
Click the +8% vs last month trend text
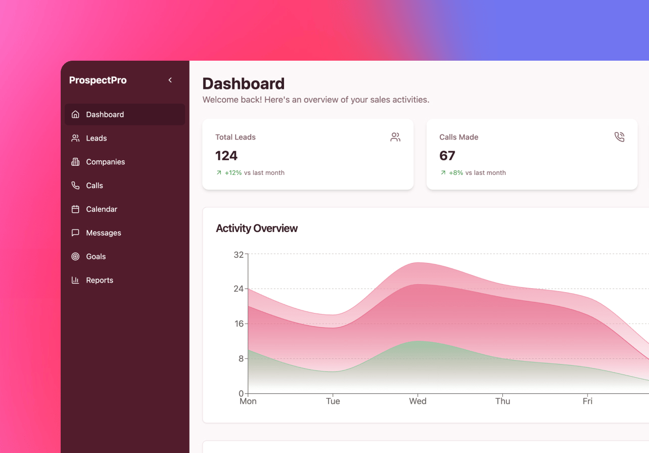pos(473,172)
